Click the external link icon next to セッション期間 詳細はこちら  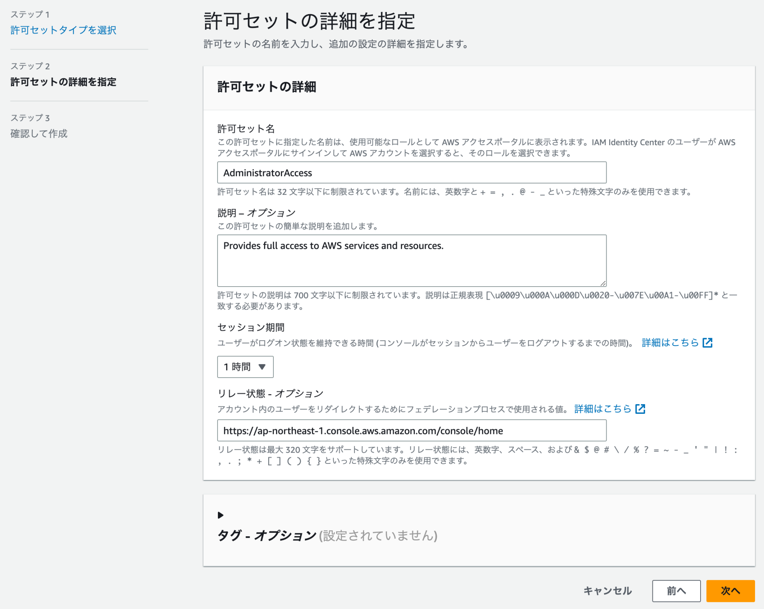coord(708,342)
